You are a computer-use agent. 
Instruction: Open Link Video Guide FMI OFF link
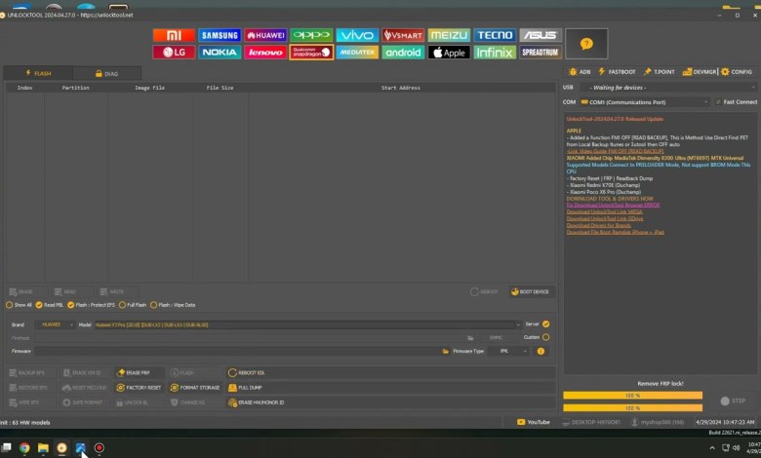point(615,151)
